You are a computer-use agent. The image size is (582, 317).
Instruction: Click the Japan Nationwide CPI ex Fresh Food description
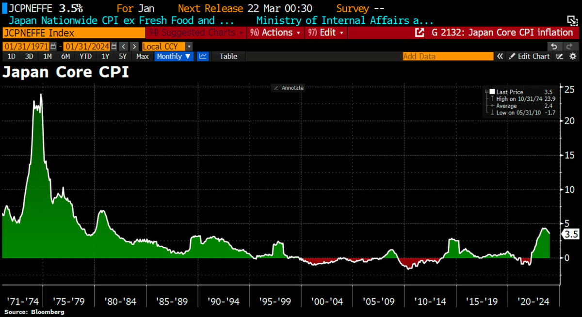click(x=122, y=20)
